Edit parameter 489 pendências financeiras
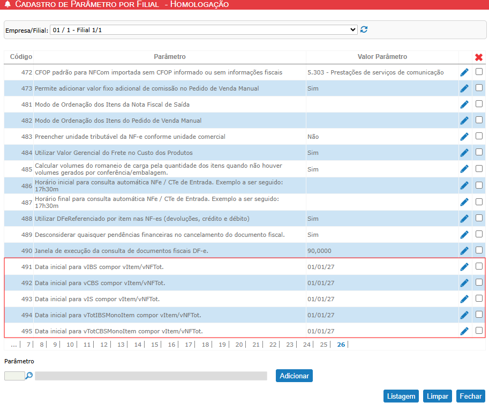Image resolution: width=489 pixels, height=403 pixels. click(464, 235)
